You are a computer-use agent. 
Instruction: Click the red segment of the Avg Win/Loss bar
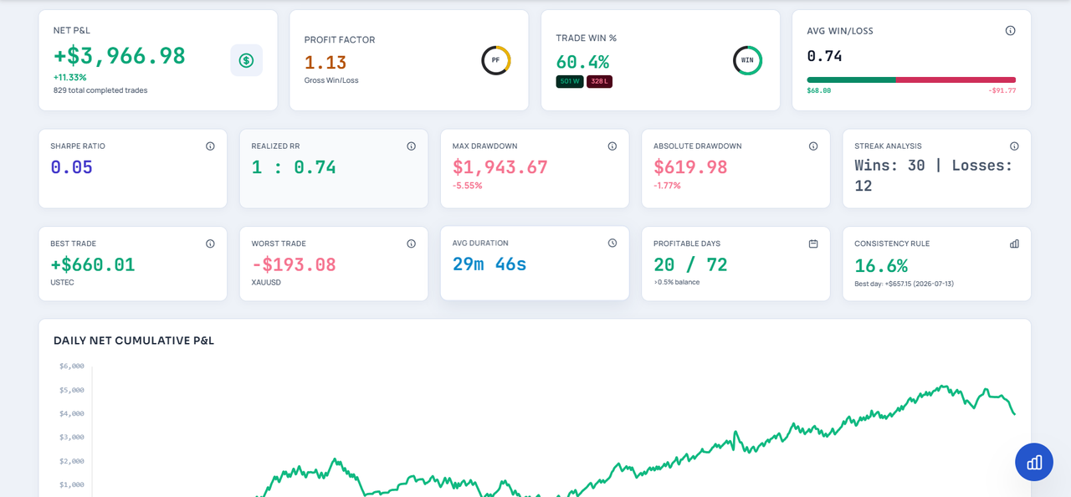tap(956, 79)
